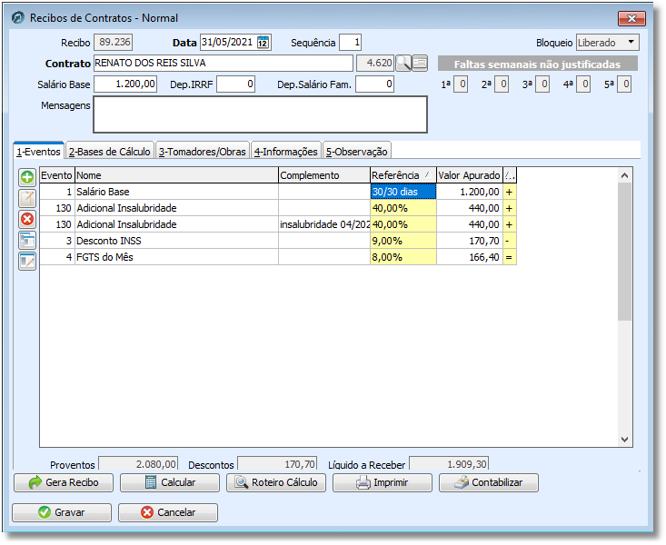
Task: Click the Complemento column header
Action: [x=324, y=175]
